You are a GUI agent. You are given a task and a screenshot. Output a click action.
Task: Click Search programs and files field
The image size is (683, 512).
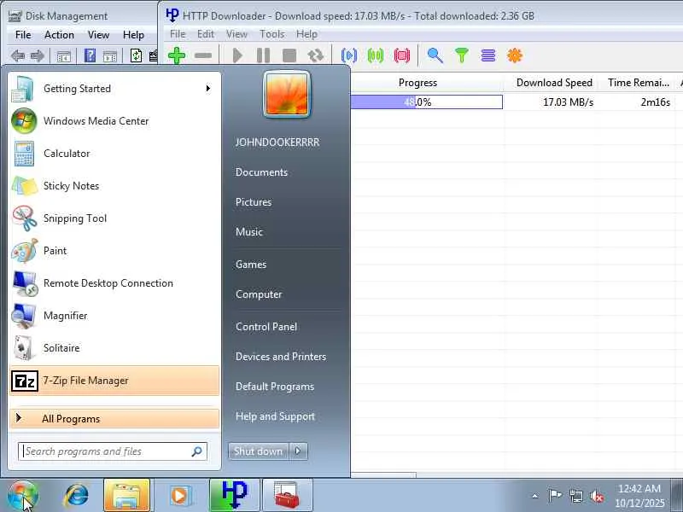point(113,451)
